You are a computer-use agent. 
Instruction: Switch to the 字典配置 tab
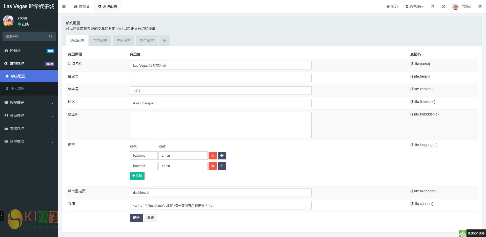pos(100,40)
